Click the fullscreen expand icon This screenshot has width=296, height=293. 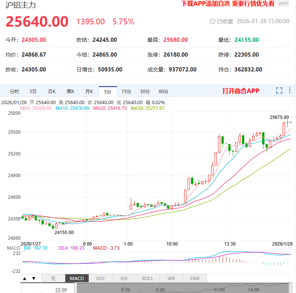click(x=279, y=90)
